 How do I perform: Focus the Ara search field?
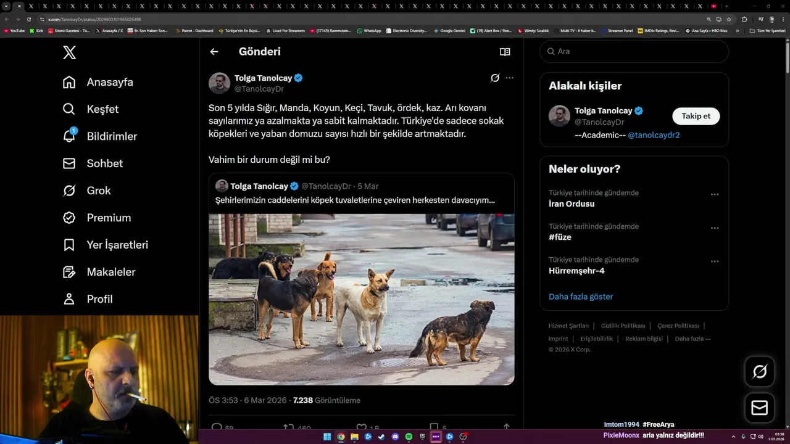point(634,51)
